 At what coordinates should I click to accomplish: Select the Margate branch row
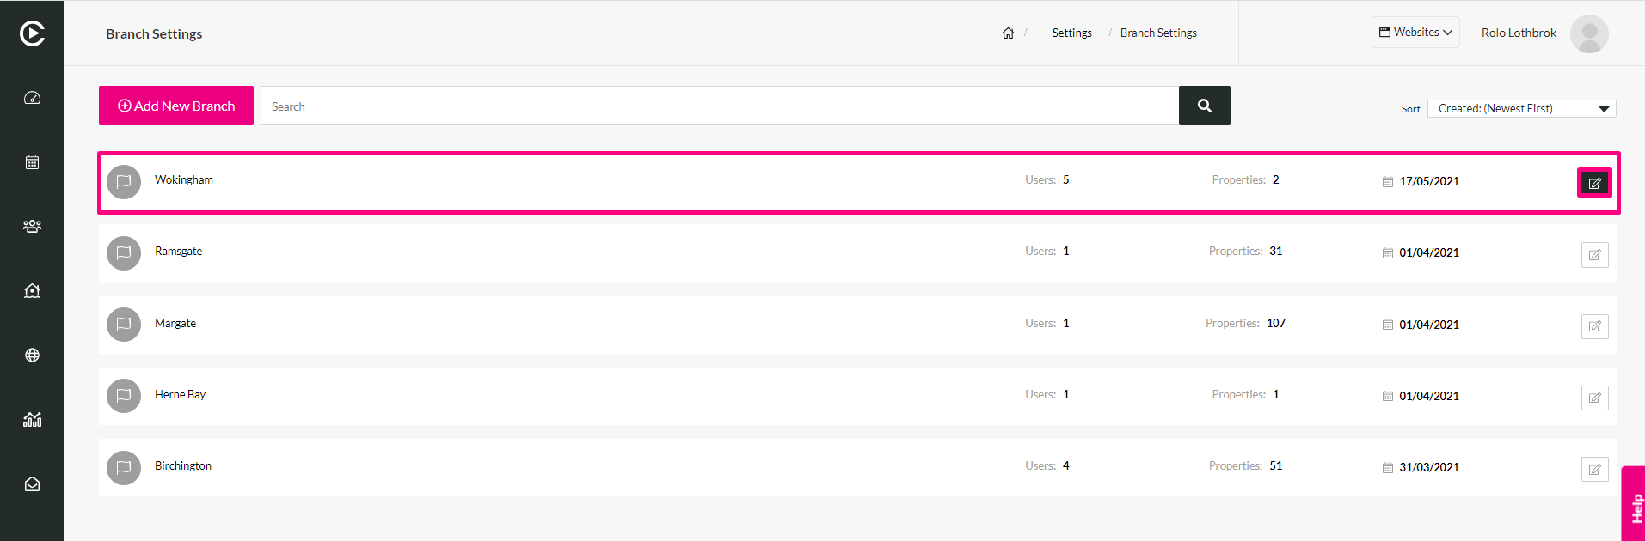click(x=857, y=325)
